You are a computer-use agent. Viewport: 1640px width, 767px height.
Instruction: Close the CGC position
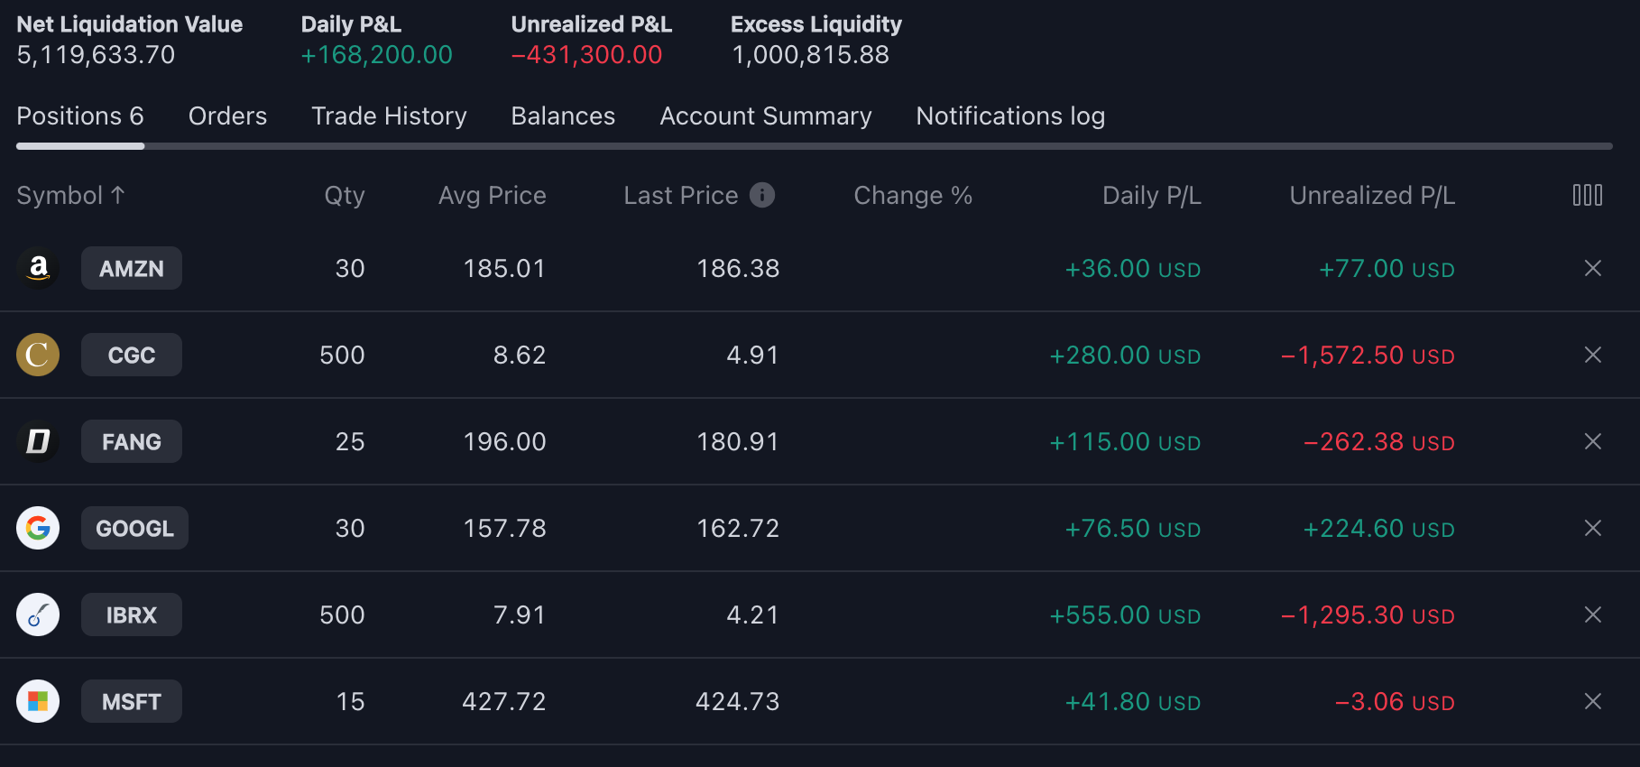click(1592, 355)
